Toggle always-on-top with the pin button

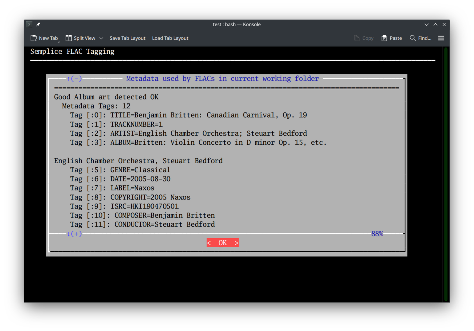point(38,24)
